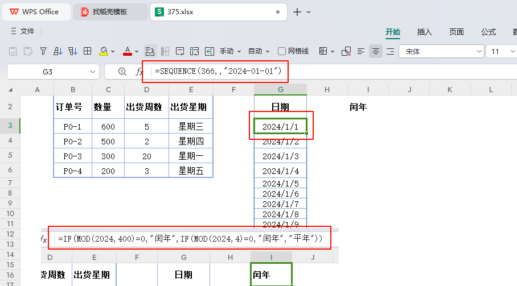Click the select-all corner triangle
Screen dimensions: 517x286
point(11,90)
